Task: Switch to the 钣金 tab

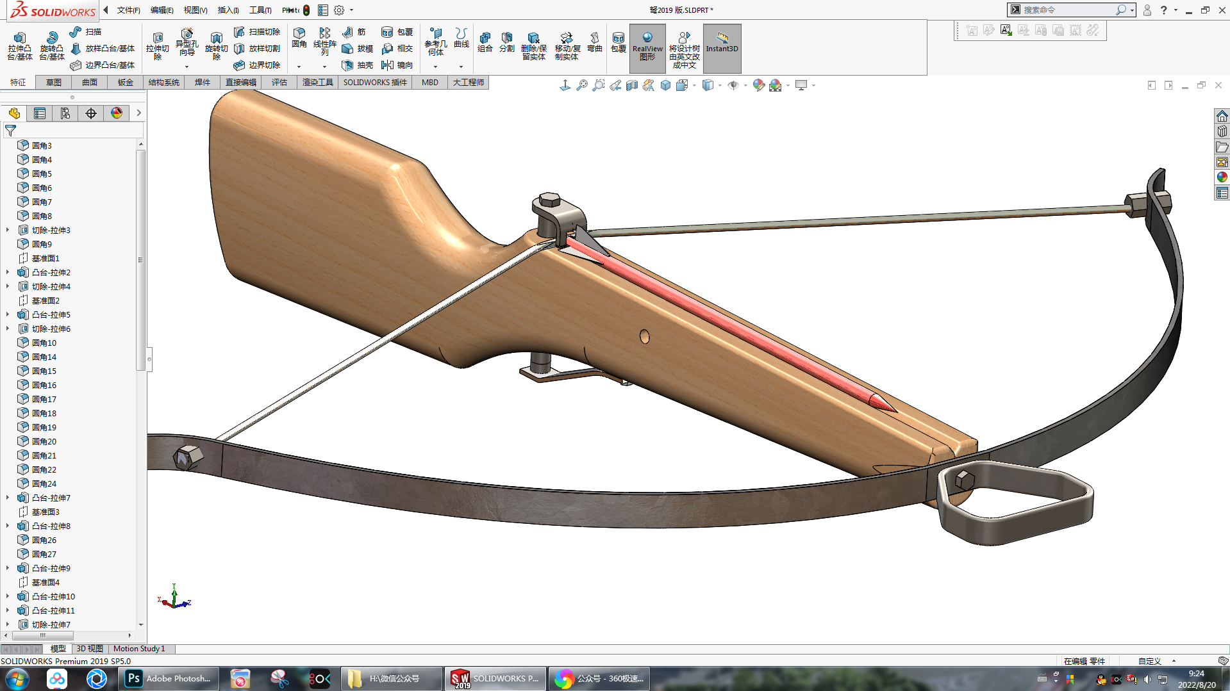Action: (x=126, y=82)
